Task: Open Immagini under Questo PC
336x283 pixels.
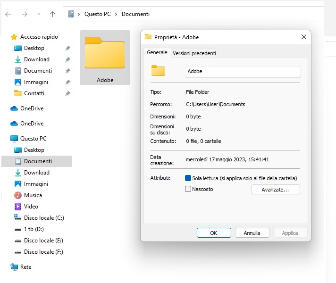Action: pos(36,184)
